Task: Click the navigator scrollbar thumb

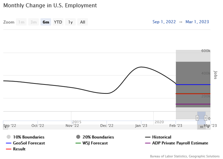Action: click(x=202, y=127)
